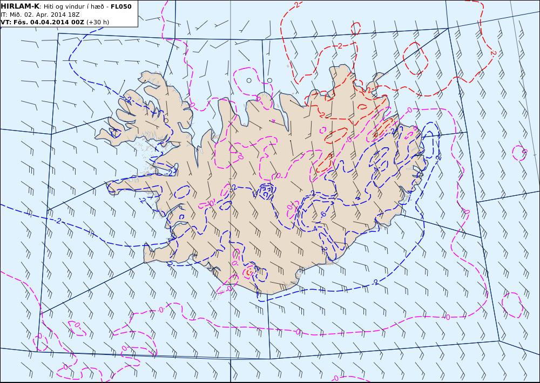Click the 'HIRLAM-K' model name in the legend

pos(20,6)
